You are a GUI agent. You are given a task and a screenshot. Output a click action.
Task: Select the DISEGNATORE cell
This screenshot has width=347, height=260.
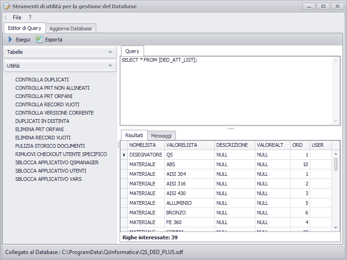(x=146, y=155)
